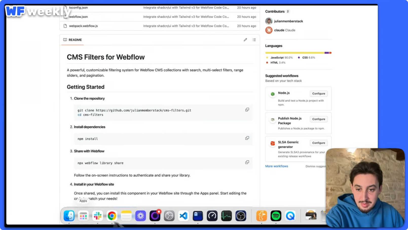
Task: Click the Node.js workflow icon
Action: coord(273,94)
